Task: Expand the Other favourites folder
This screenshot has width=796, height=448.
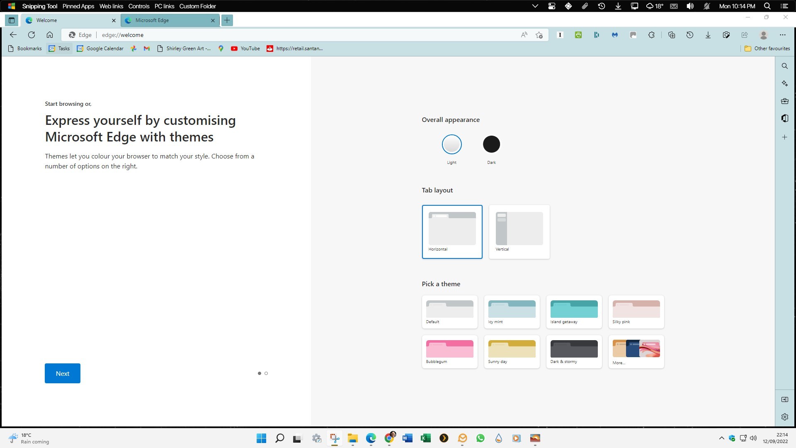Action: (x=767, y=49)
